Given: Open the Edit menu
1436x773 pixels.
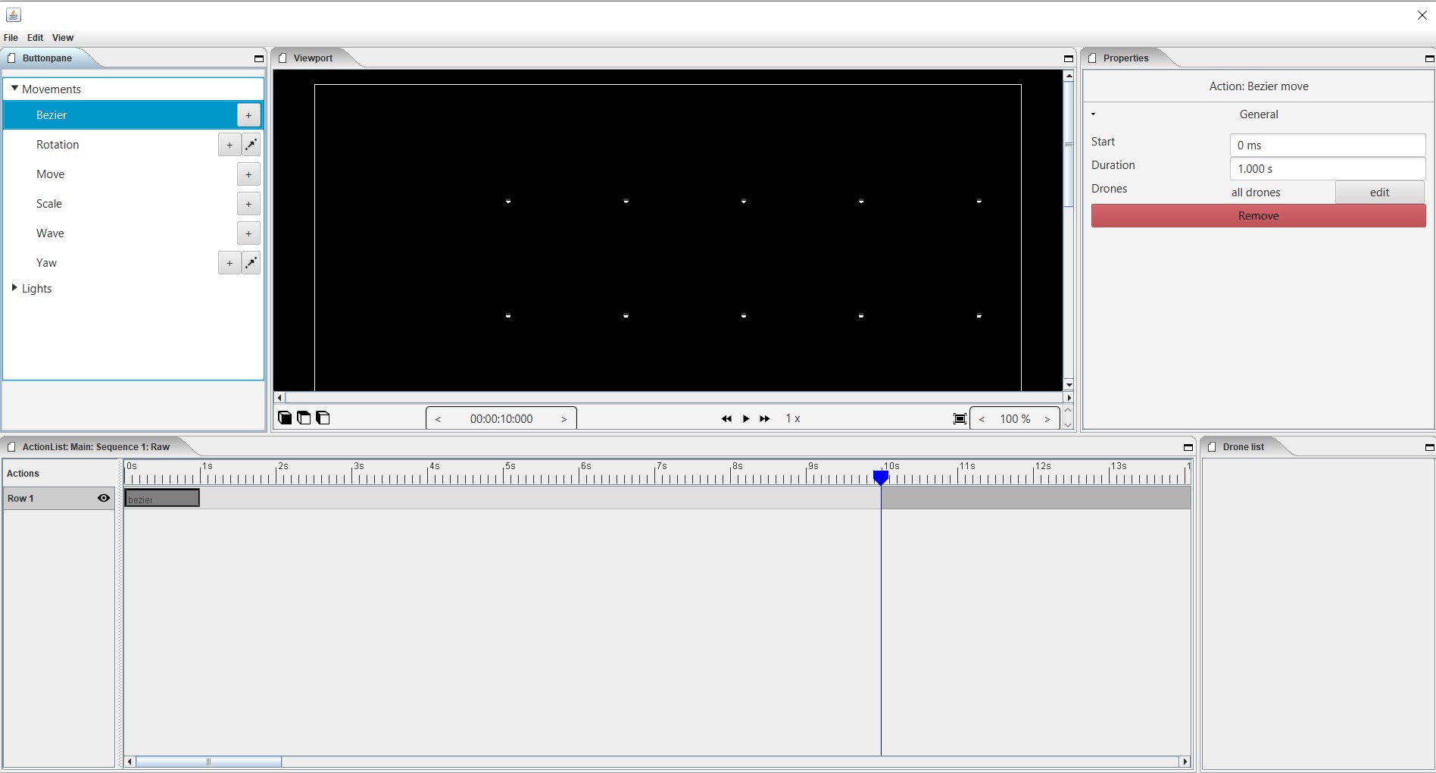Looking at the screenshot, I should tap(36, 37).
